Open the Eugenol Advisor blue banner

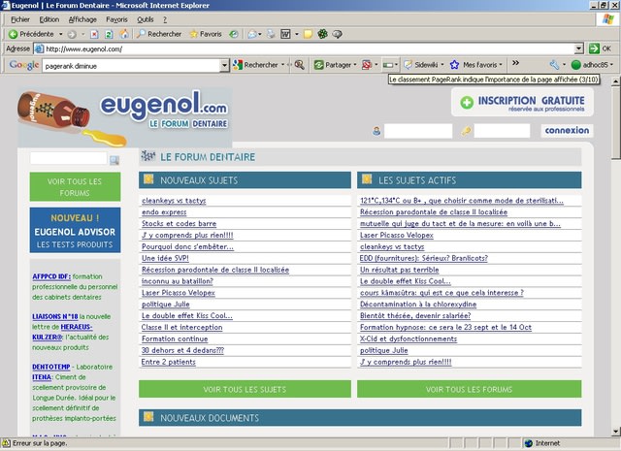[75, 230]
